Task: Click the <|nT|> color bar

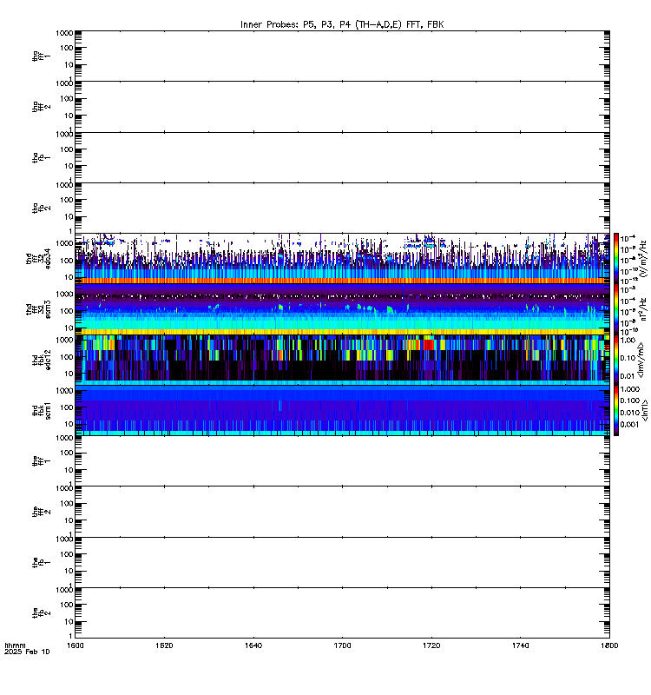Action: click(616, 410)
